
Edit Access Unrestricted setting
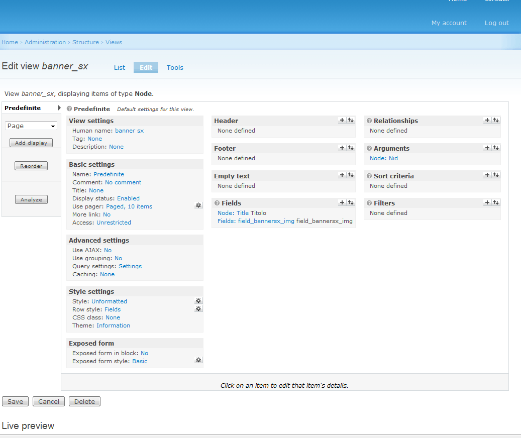pos(114,223)
